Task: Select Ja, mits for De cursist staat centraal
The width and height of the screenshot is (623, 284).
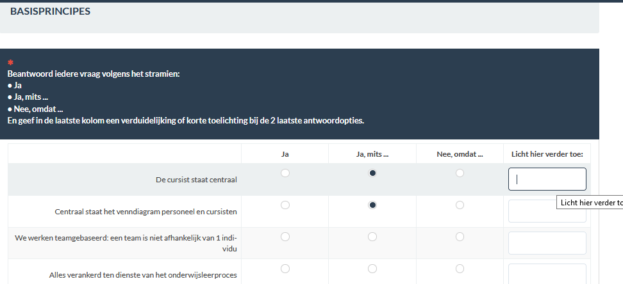Action: (372, 173)
